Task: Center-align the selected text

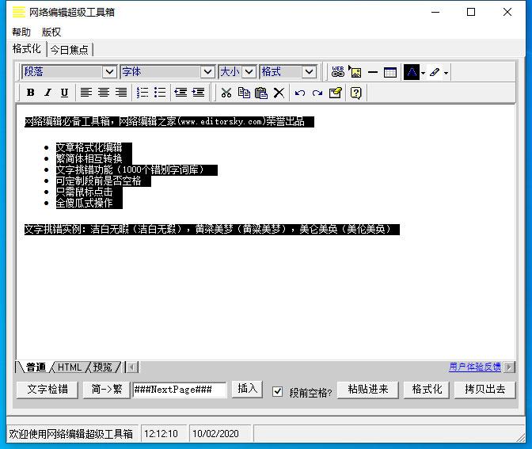Action: point(104,93)
